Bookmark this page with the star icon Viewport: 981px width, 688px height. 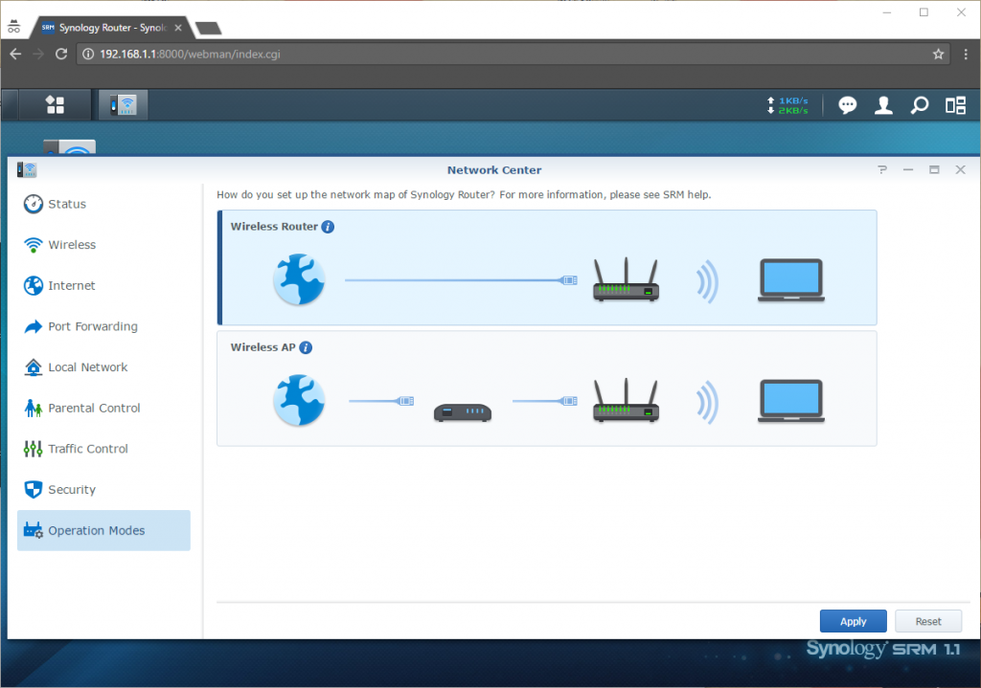coord(938,55)
